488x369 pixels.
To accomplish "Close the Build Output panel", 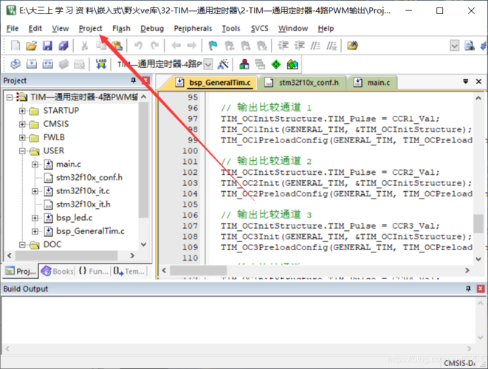I will [480, 289].
